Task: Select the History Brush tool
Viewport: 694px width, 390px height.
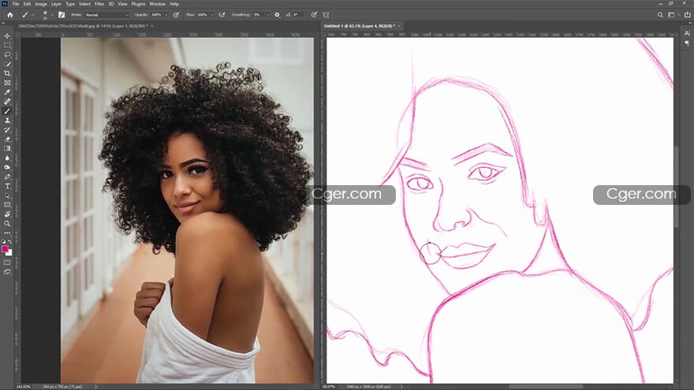Action: point(7,130)
